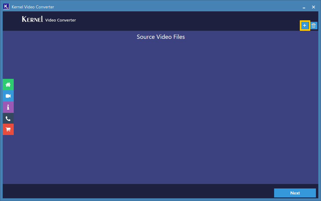Click the Kernel app icon in title bar
Screen dimensions: 321x201
[6, 7]
